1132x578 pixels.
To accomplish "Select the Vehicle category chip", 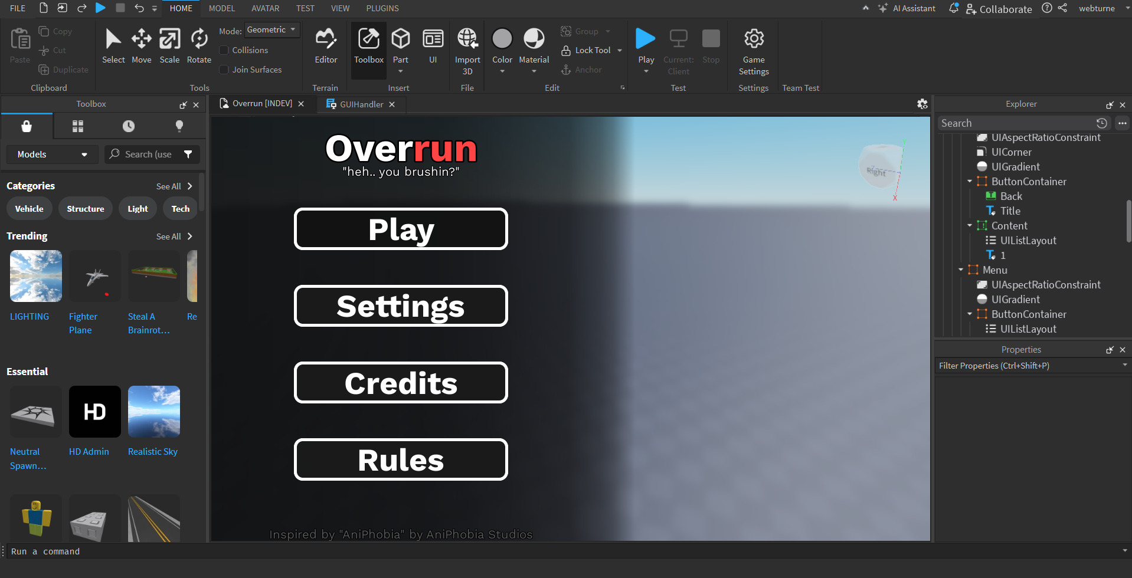I will 29,208.
